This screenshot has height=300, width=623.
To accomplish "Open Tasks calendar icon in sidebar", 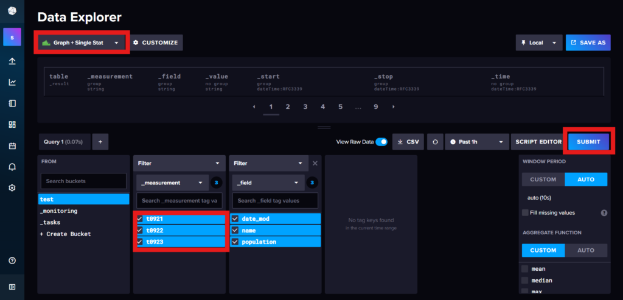I will [x=12, y=146].
